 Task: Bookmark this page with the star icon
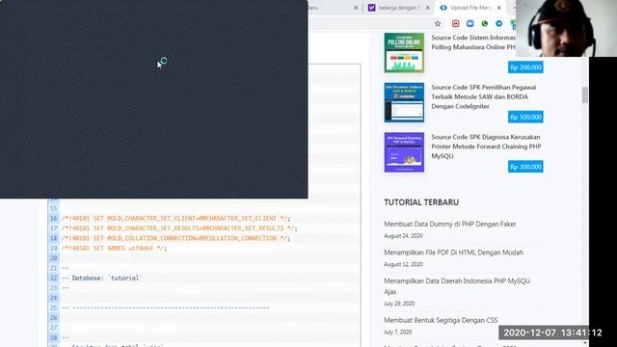pos(438,23)
